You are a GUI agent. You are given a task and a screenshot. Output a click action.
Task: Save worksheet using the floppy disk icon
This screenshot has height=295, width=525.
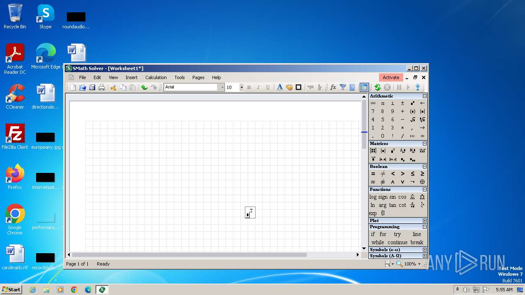[92, 87]
